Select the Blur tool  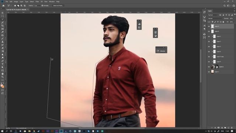[3, 54]
